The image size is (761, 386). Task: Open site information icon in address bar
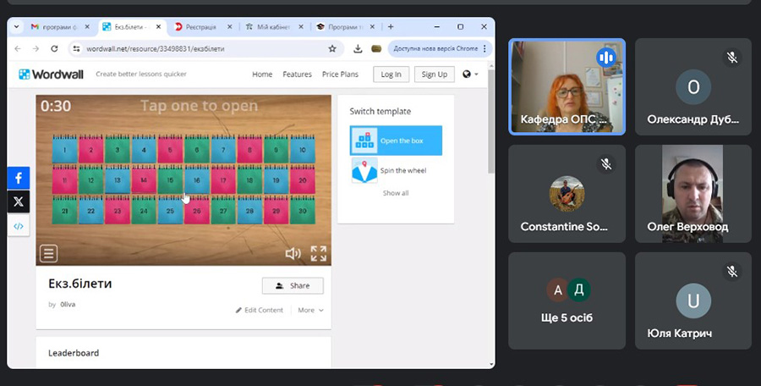pos(76,48)
